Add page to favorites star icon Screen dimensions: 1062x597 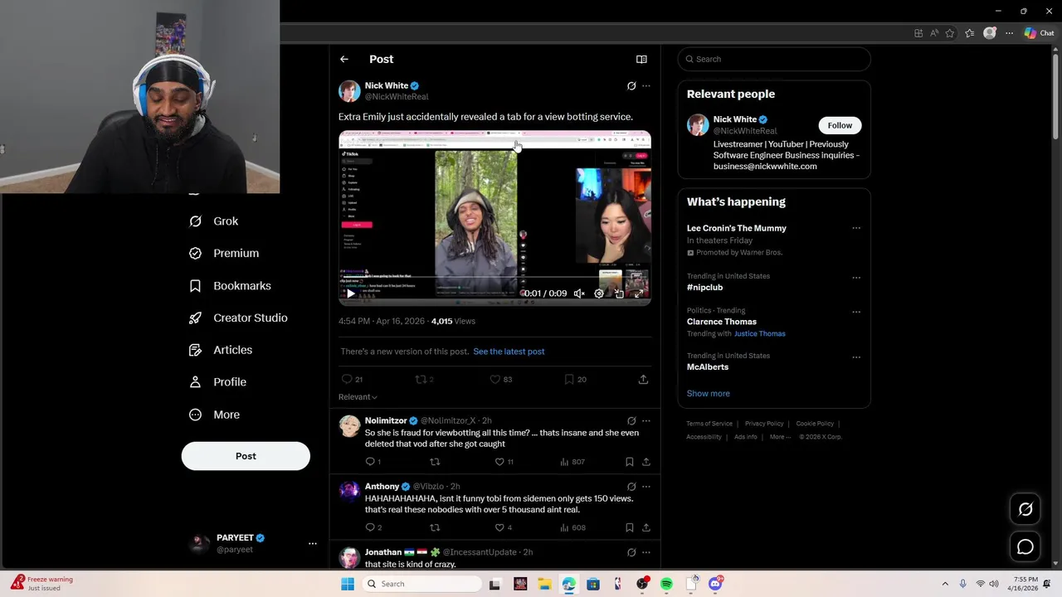click(950, 33)
